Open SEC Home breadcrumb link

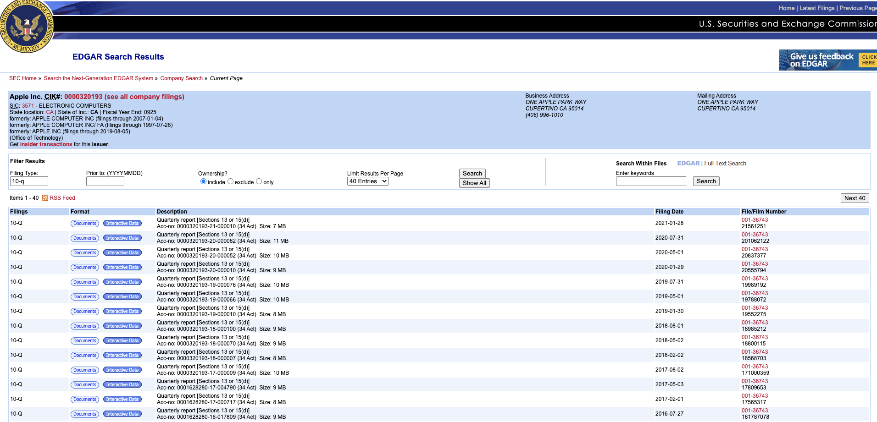pyautogui.click(x=23, y=78)
